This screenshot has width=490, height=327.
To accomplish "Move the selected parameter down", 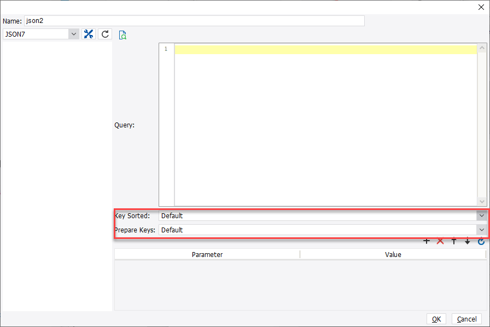I will coord(467,241).
